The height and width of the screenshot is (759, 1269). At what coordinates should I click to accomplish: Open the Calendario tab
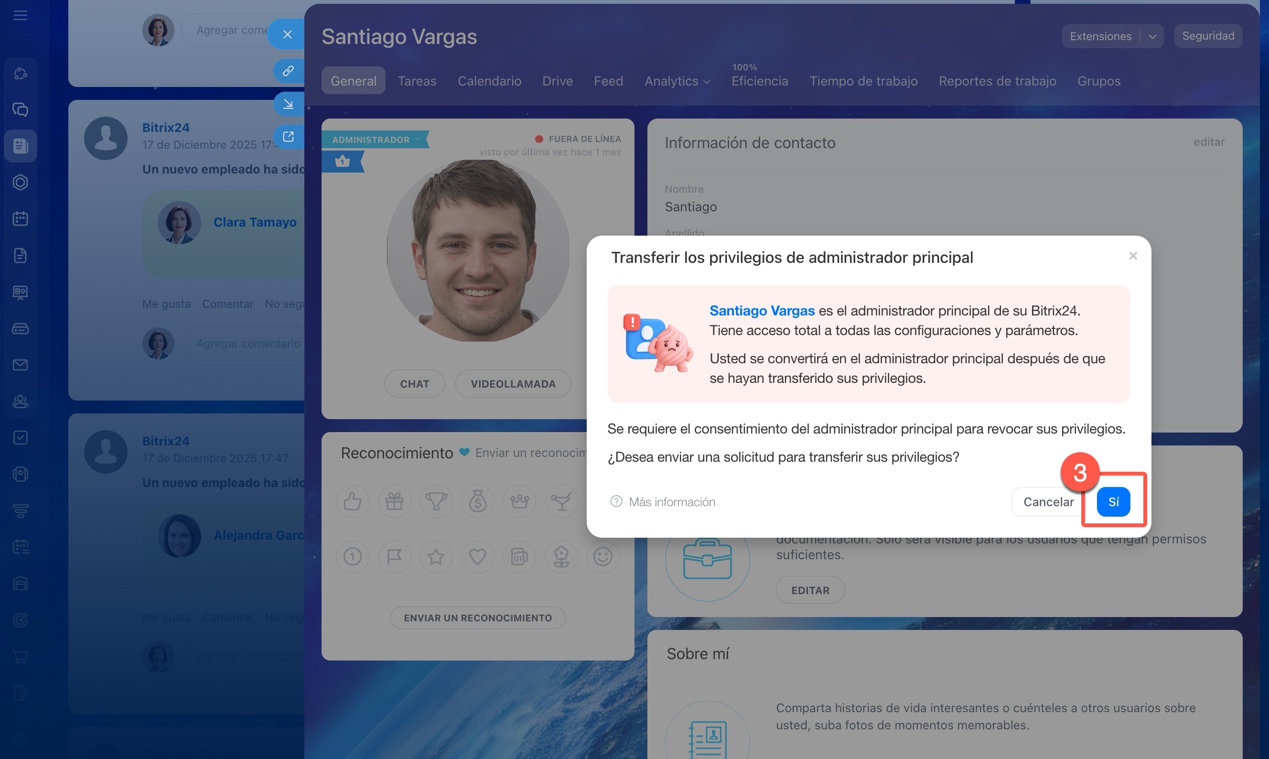(x=489, y=81)
